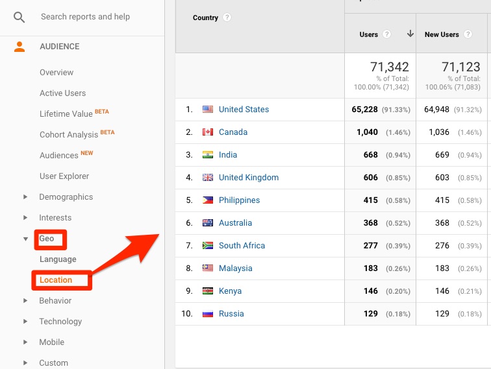Expand the Behavior section
The width and height of the screenshot is (491, 369).
(x=25, y=300)
